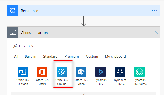The height and width of the screenshot is (95, 164).
Task: Switch to the Built-in tab
Action: click(30, 56)
